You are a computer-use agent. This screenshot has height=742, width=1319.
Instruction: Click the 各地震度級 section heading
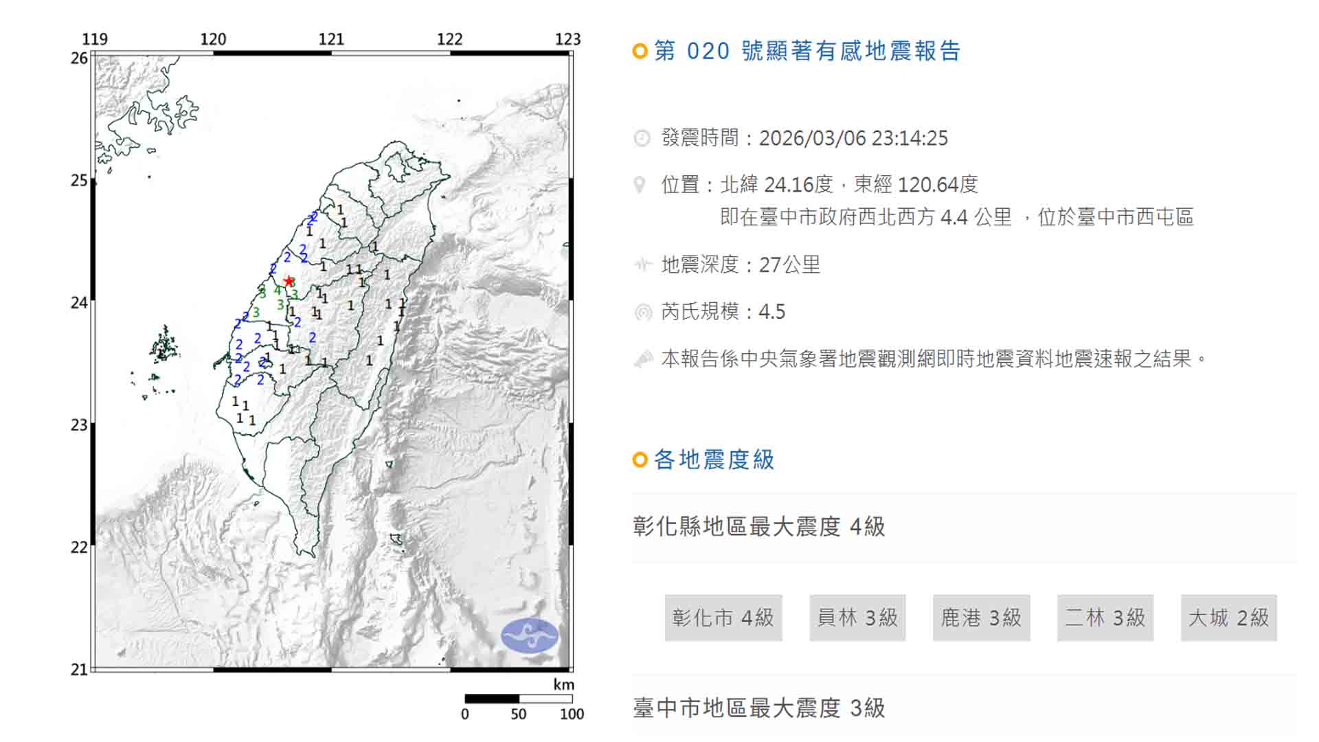coord(714,460)
